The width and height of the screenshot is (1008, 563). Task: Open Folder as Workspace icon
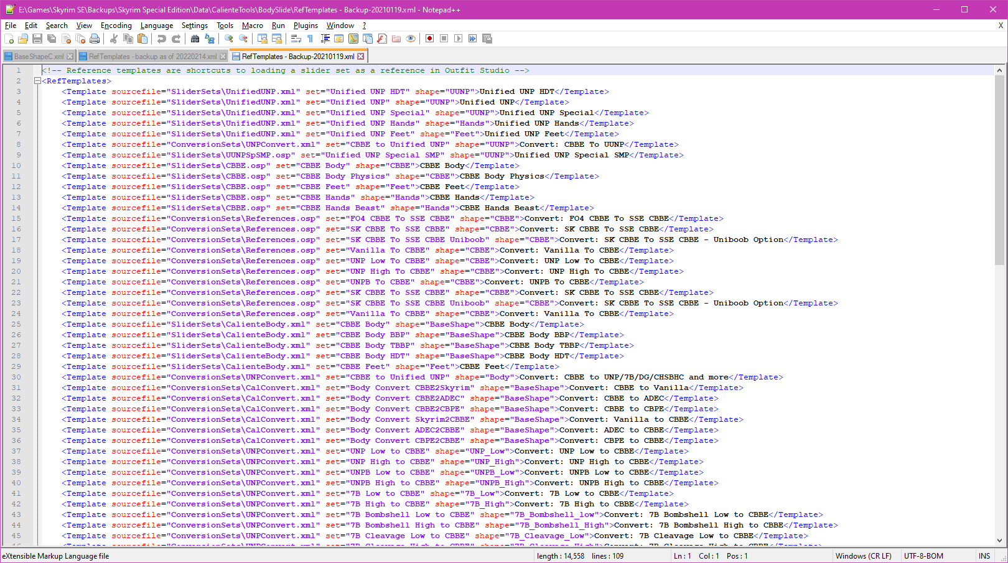396,39
